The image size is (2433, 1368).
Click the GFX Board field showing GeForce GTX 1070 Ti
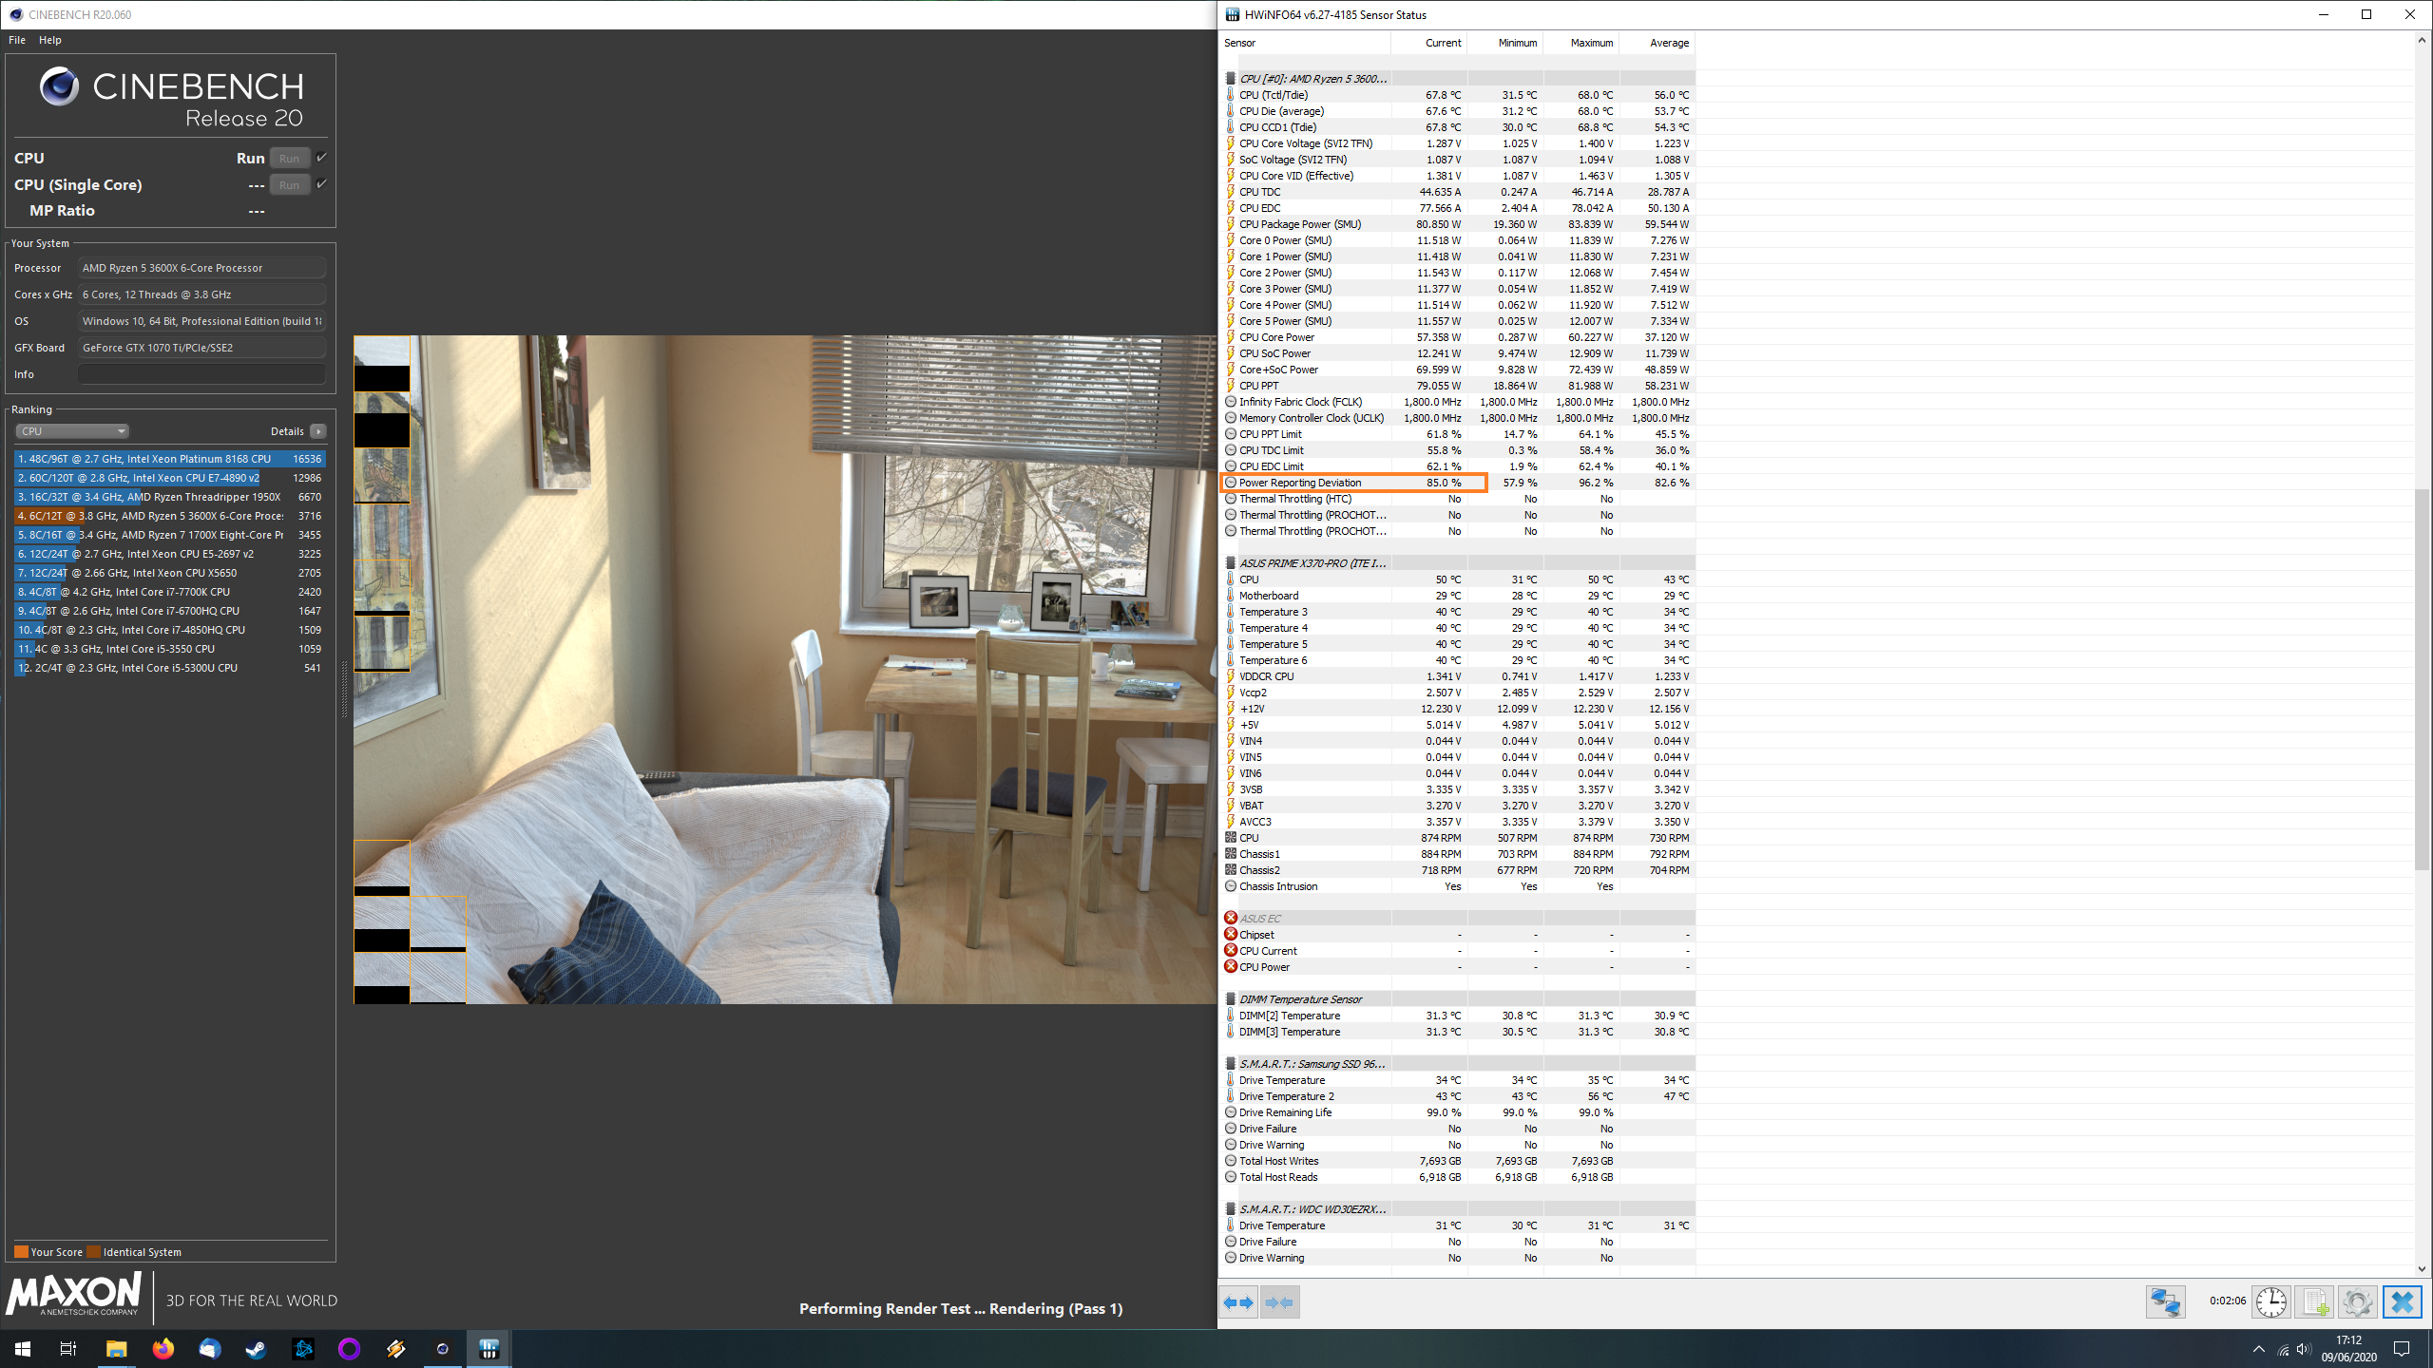(201, 348)
